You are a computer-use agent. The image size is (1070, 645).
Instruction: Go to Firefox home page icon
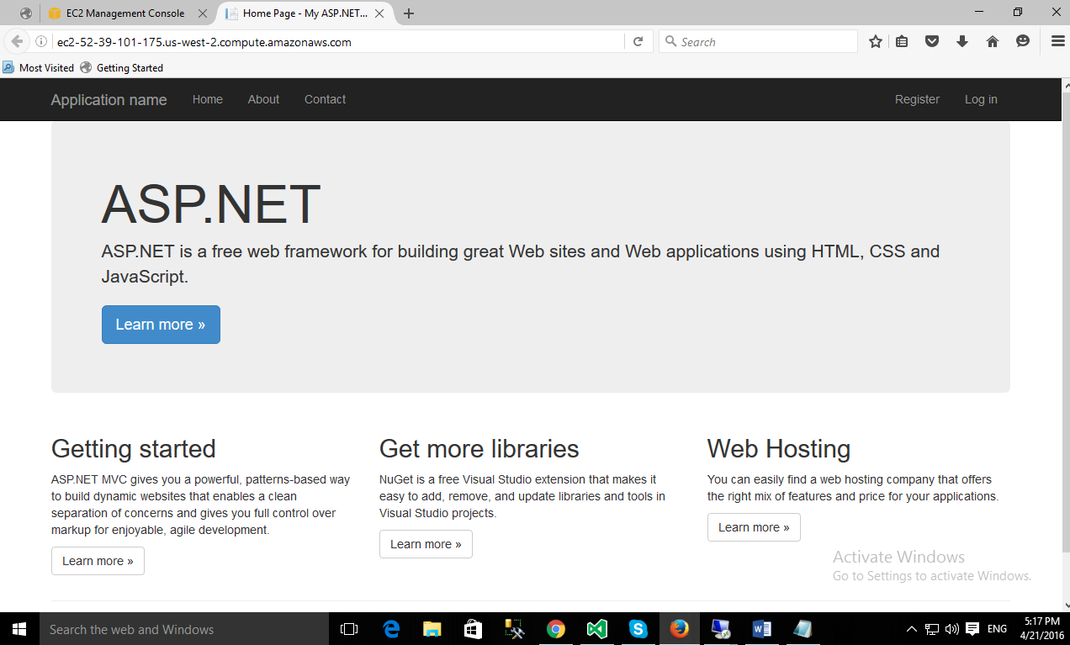pyautogui.click(x=993, y=41)
